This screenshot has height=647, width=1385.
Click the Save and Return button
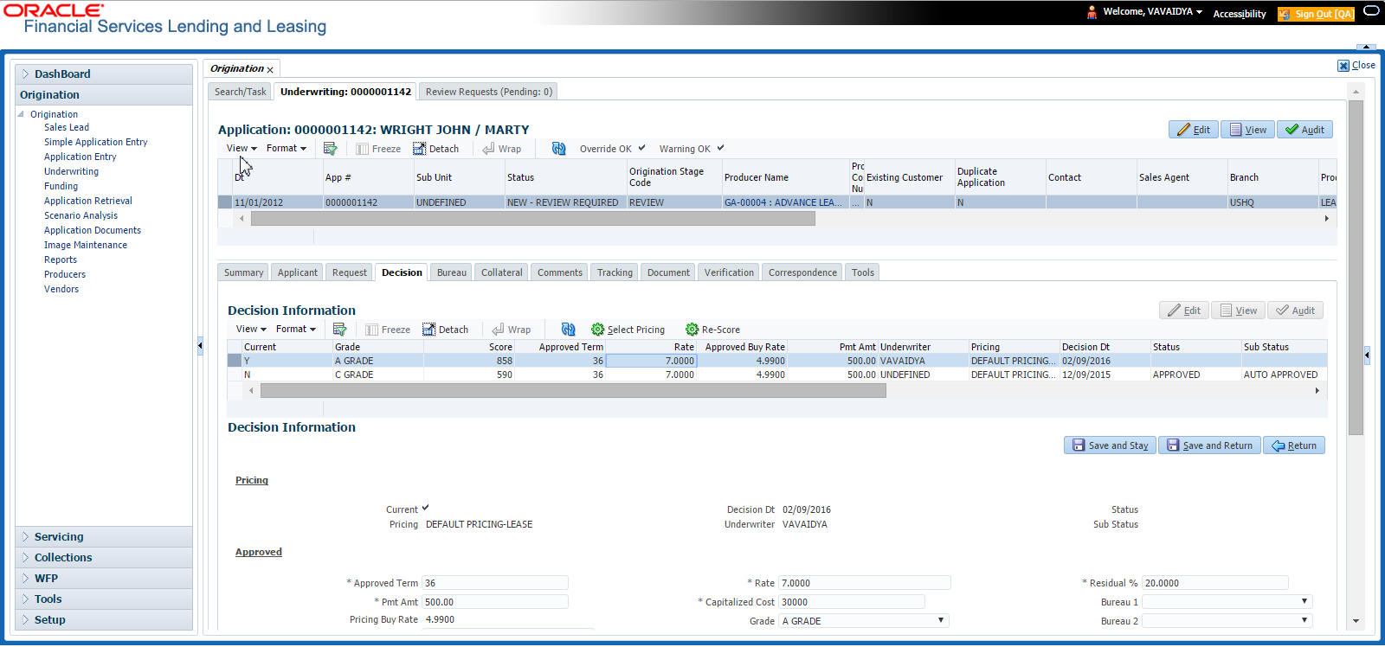pos(1209,445)
